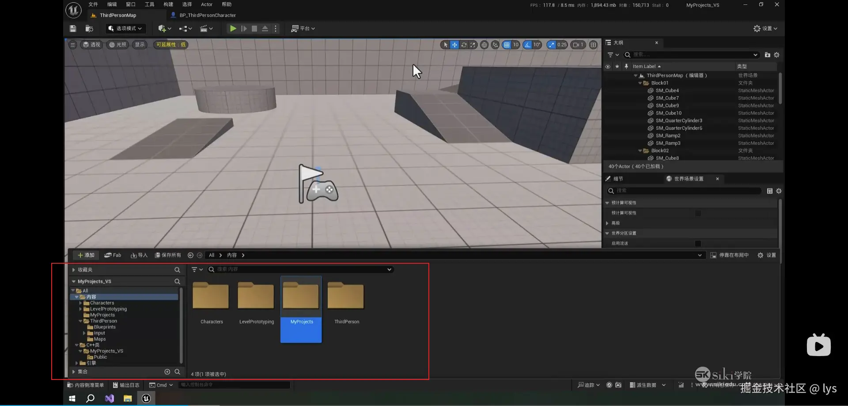This screenshot has width=848, height=406.
Task: Open the 选项模式 mode dropdown
Action: (125, 28)
